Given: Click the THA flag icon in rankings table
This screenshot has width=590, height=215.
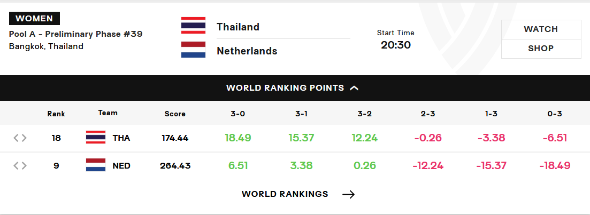Looking at the screenshot, I should pyautogui.click(x=96, y=137).
